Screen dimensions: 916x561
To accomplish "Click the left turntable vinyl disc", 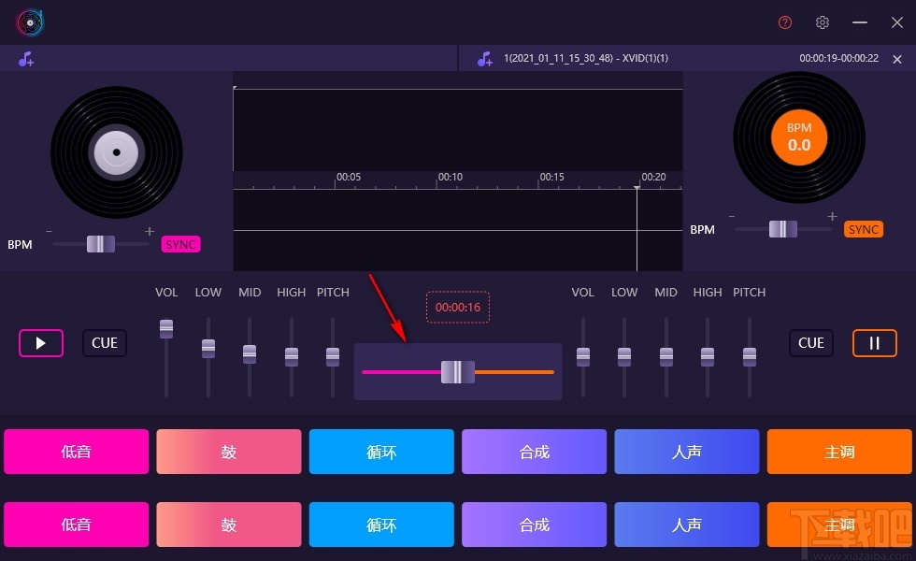I will (116, 152).
